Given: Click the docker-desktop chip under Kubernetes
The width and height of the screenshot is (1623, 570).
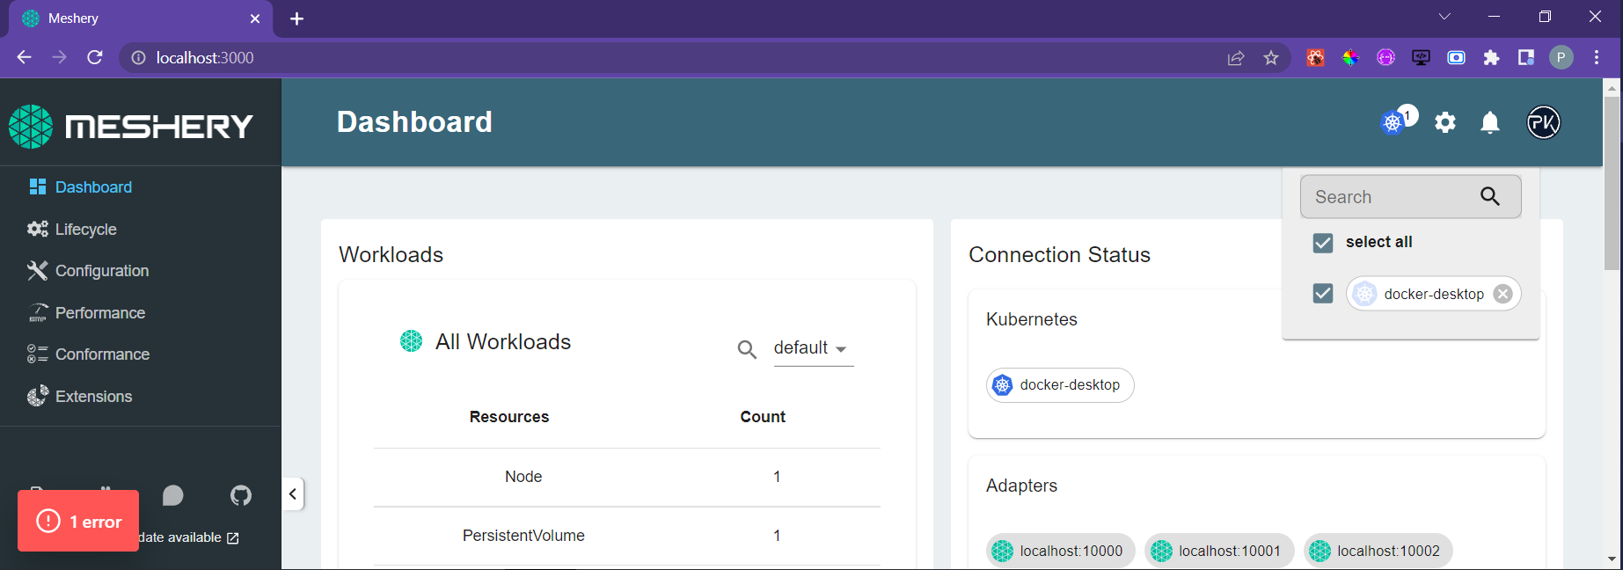Looking at the screenshot, I should tap(1060, 384).
